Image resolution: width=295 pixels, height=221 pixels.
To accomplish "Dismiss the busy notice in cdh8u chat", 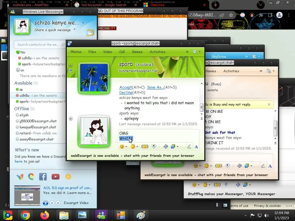I will point(269,104).
